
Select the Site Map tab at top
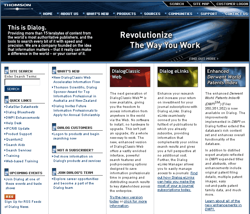201,4
